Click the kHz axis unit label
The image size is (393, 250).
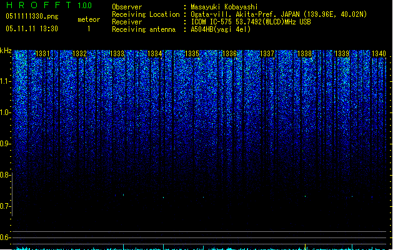click(x=6, y=51)
